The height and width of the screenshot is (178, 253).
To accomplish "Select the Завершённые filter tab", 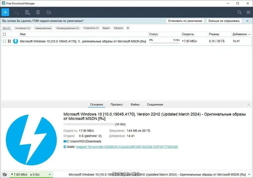I will (43, 28).
